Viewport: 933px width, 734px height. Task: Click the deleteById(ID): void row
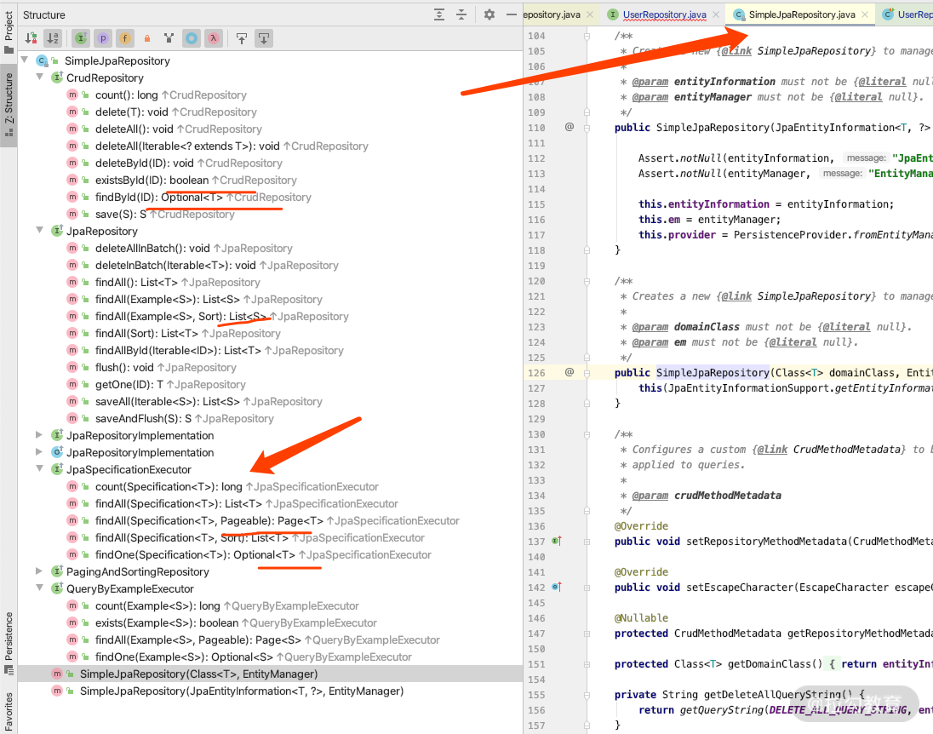pyautogui.click(x=270, y=163)
